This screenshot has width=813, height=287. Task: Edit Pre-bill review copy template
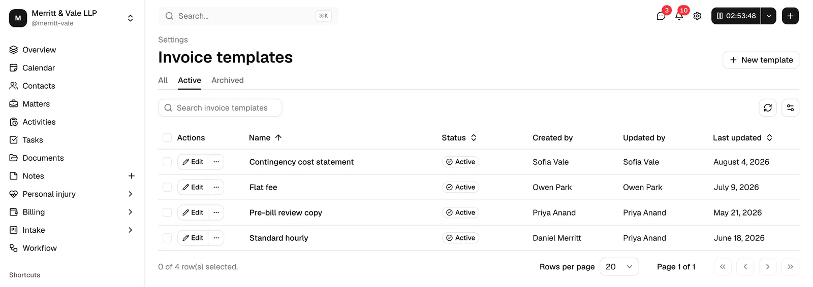click(x=193, y=212)
